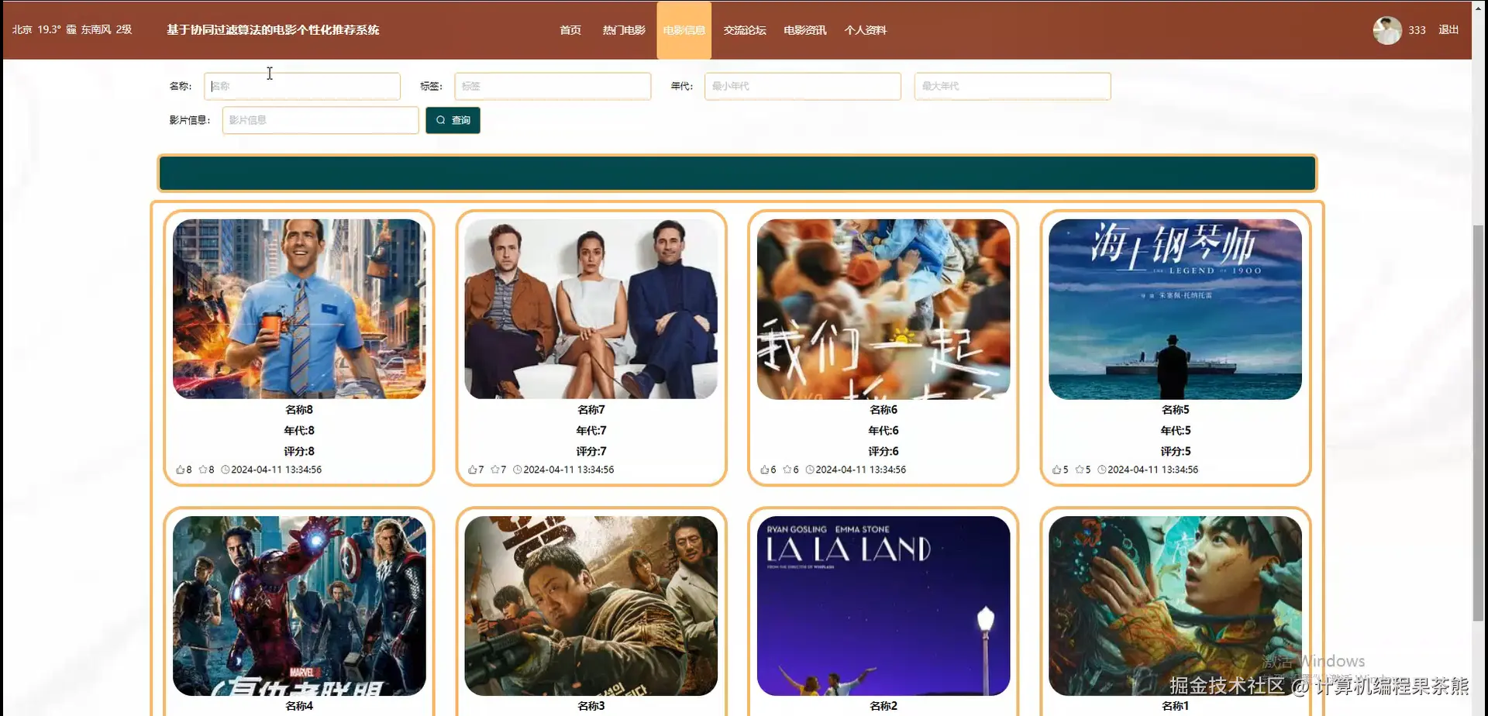Click the thumbs-up icon on card 名称8
The width and height of the screenshot is (1488, 716).
pyautogui.click(x=181, y=470)
